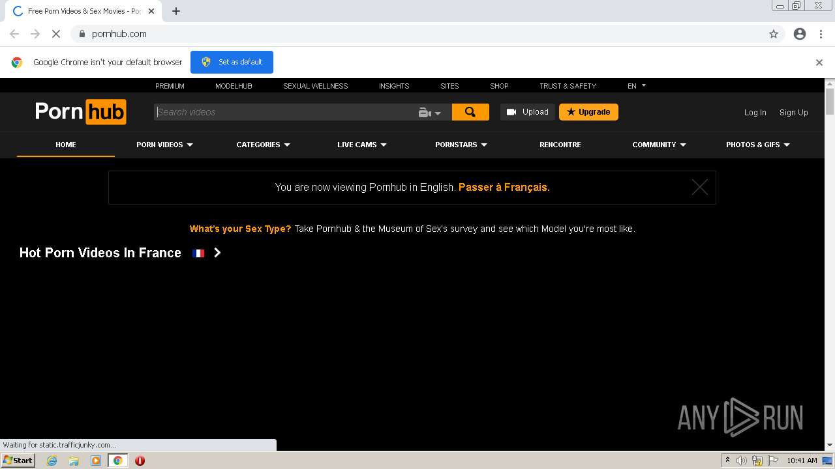
Task: Bookmark this page with the star icon
Action: [x=774, y=34]
